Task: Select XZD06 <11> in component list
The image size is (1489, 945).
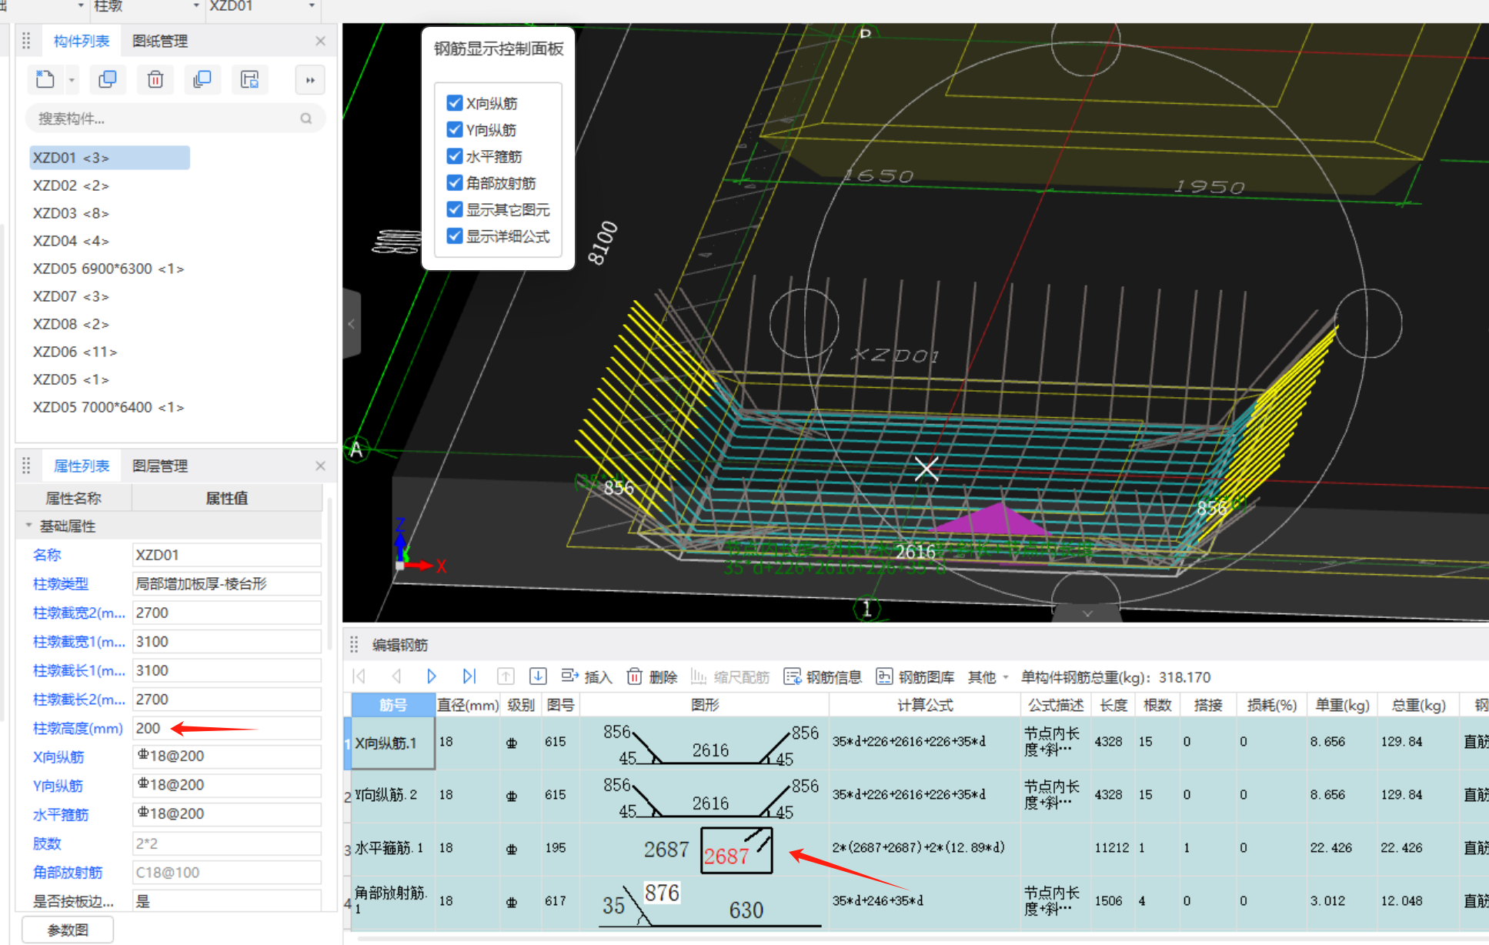Action: pyautogui.click(x=75, y=352)
